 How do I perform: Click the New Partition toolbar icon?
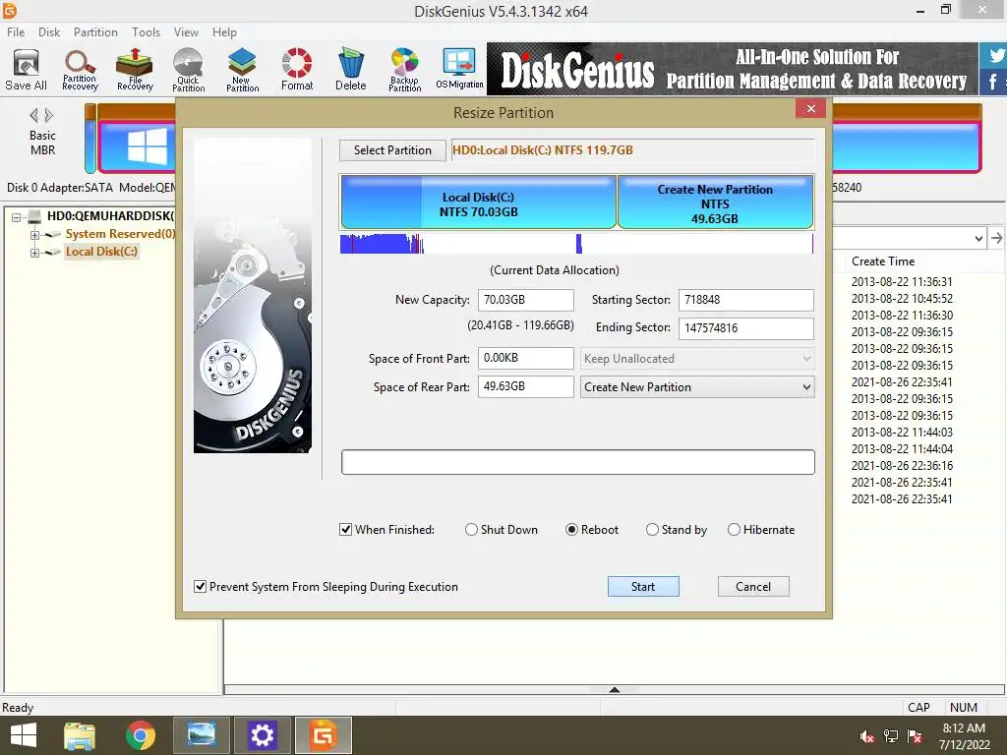point(242,70)
